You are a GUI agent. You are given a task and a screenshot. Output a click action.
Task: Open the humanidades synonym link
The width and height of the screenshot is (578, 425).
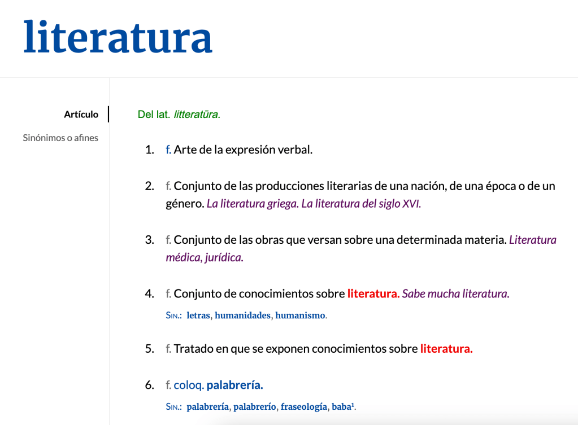pyautogui.click(x=242, y=316)
